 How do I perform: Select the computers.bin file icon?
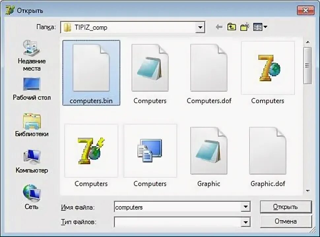click(x=91, y=67)
